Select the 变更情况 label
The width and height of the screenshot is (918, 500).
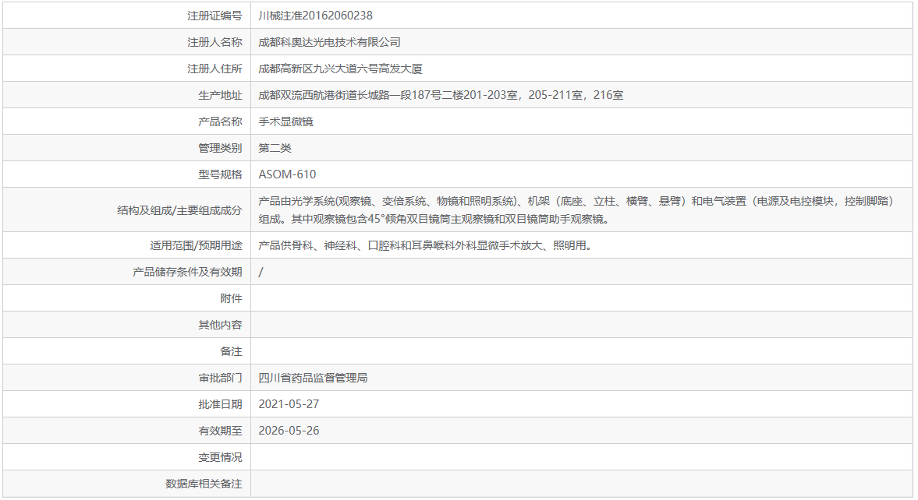coord(220,457)
